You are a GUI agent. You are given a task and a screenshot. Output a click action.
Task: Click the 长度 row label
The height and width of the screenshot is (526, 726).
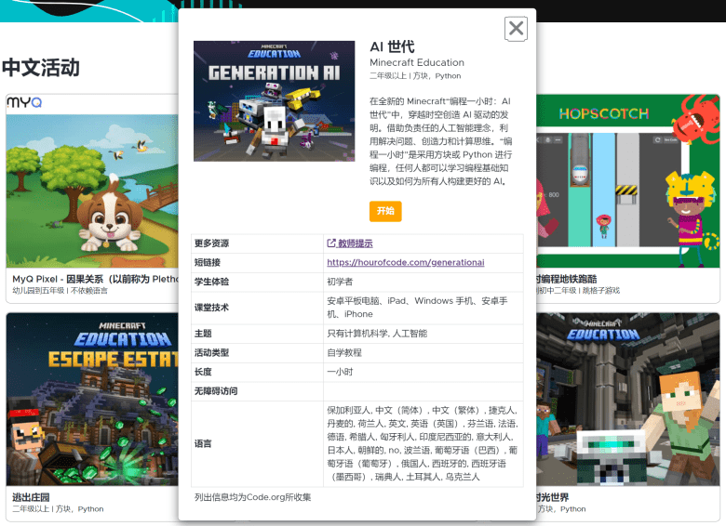pyautogui.click(x=203, y=372)
